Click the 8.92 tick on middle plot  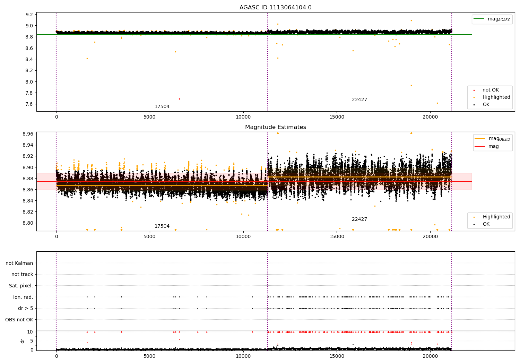pos(28,156)
